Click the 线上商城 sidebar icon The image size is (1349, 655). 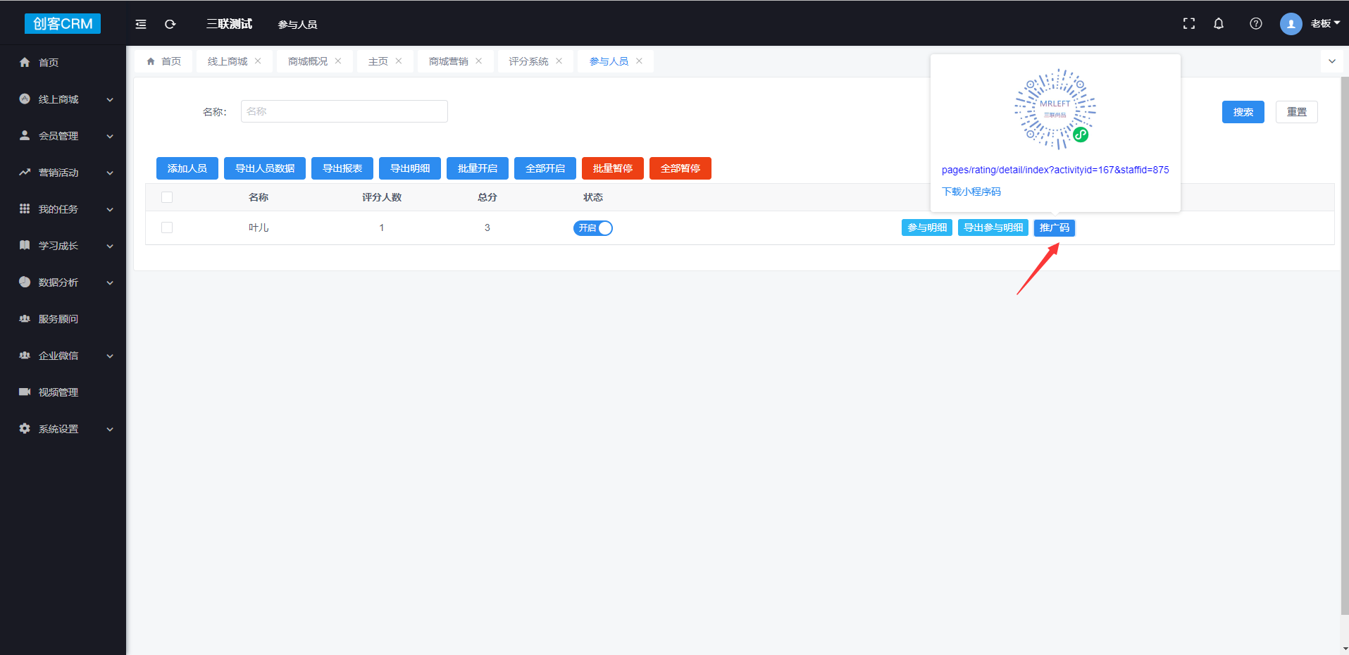[x=25, y=99]
